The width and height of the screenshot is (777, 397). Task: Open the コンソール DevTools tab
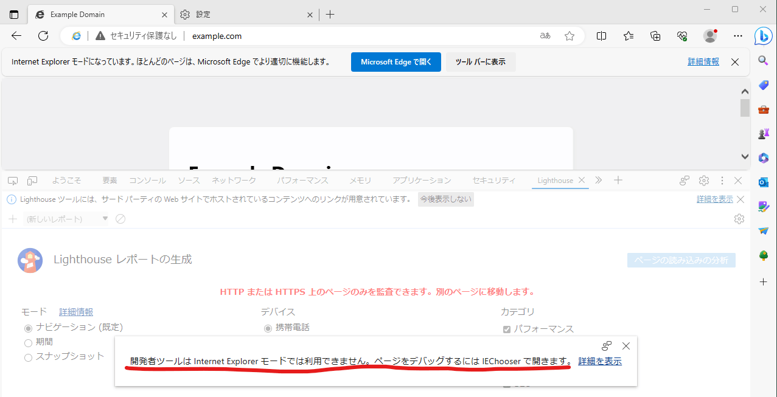(147, 181)
